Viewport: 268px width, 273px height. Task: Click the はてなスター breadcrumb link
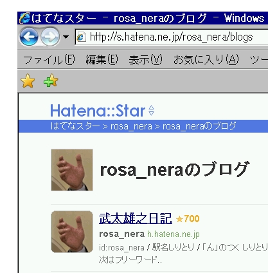tap(75, 126)
